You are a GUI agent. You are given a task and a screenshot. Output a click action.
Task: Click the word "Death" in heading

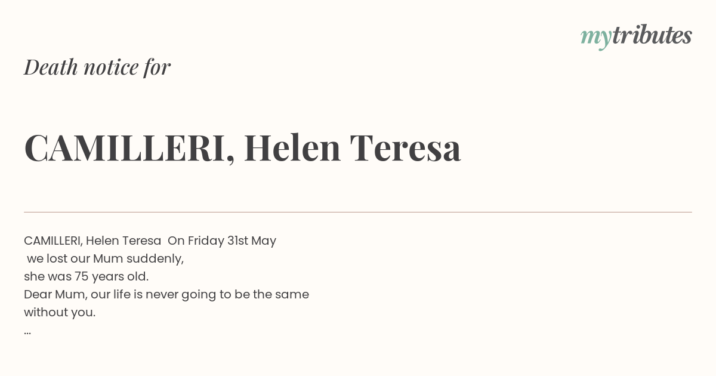[51, 67]
